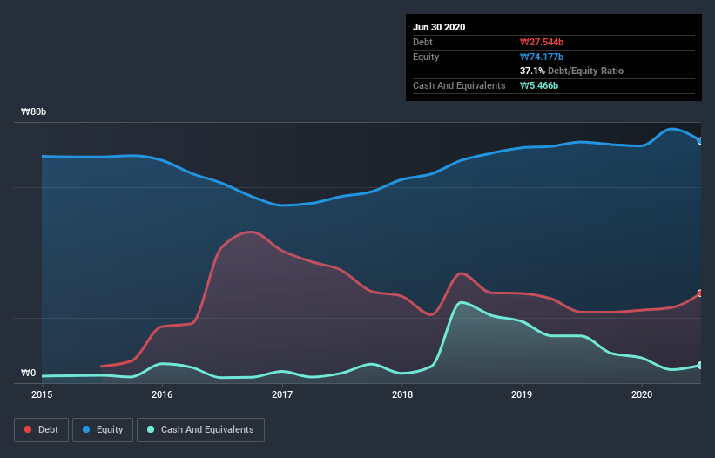Click Cash And Equivalents label in tooltip
This screenshot has width=715, height=458.
(459, 85)
